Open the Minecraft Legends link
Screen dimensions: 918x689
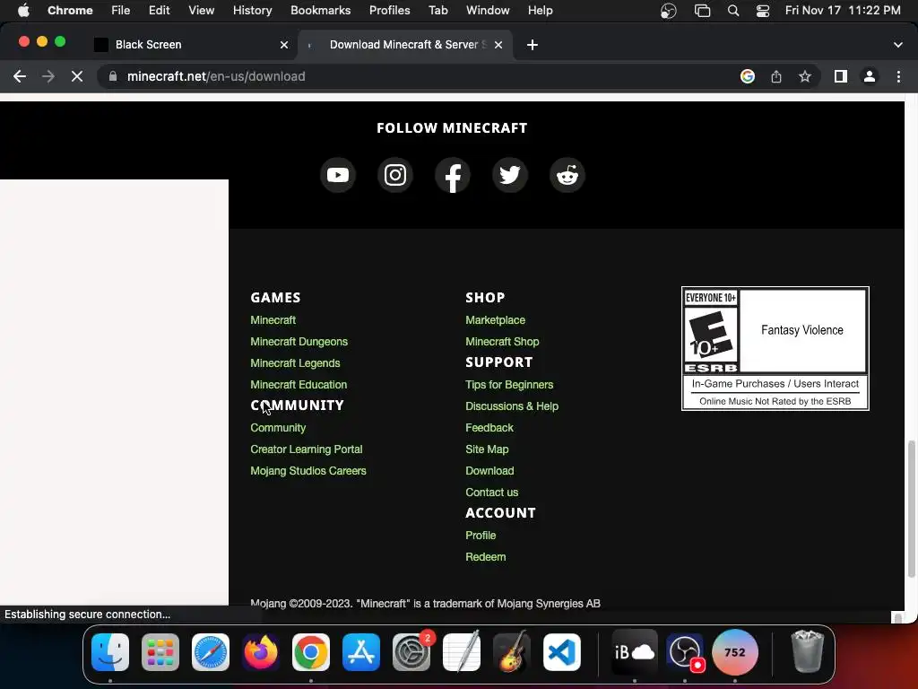coord(295,363)
